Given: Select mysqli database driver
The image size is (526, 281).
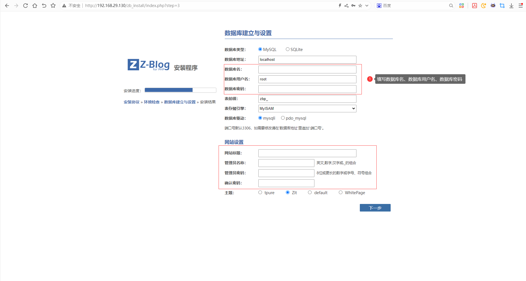Looking at the screenshot, I should coord(260,118).
